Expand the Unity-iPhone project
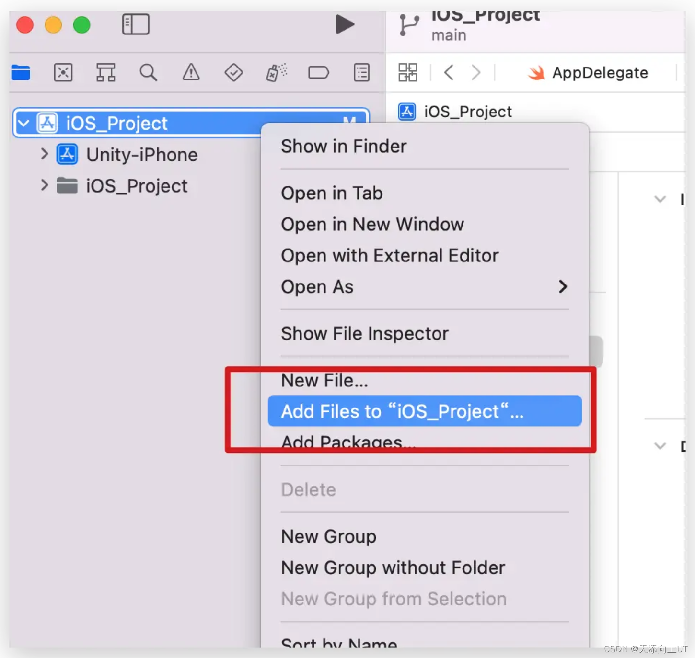The width and height of the screenshot is (695, 658). tap(45, 154)
